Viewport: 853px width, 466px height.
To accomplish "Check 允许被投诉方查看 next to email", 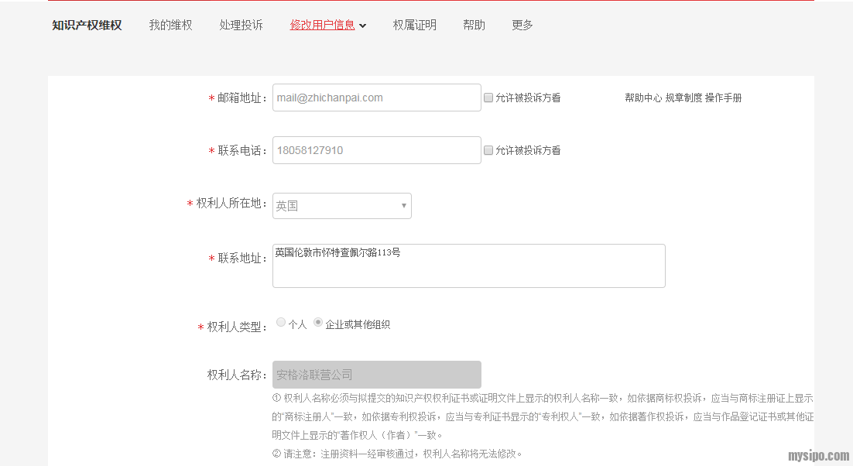I will pos(488,98).
